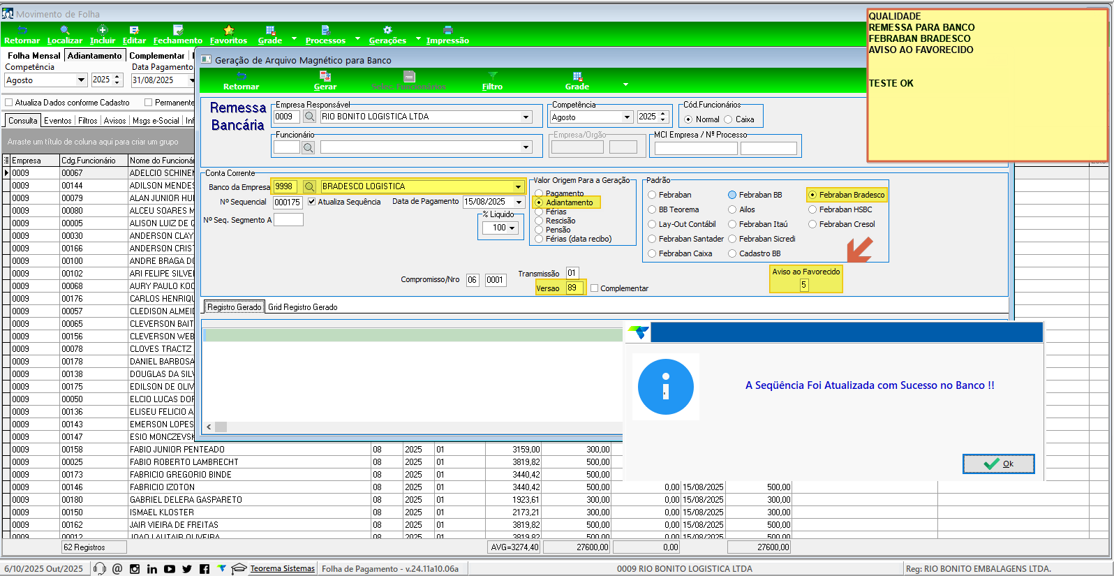
Task: Switch to Grid Registro Gerado tab
Action: pos(302,307)
